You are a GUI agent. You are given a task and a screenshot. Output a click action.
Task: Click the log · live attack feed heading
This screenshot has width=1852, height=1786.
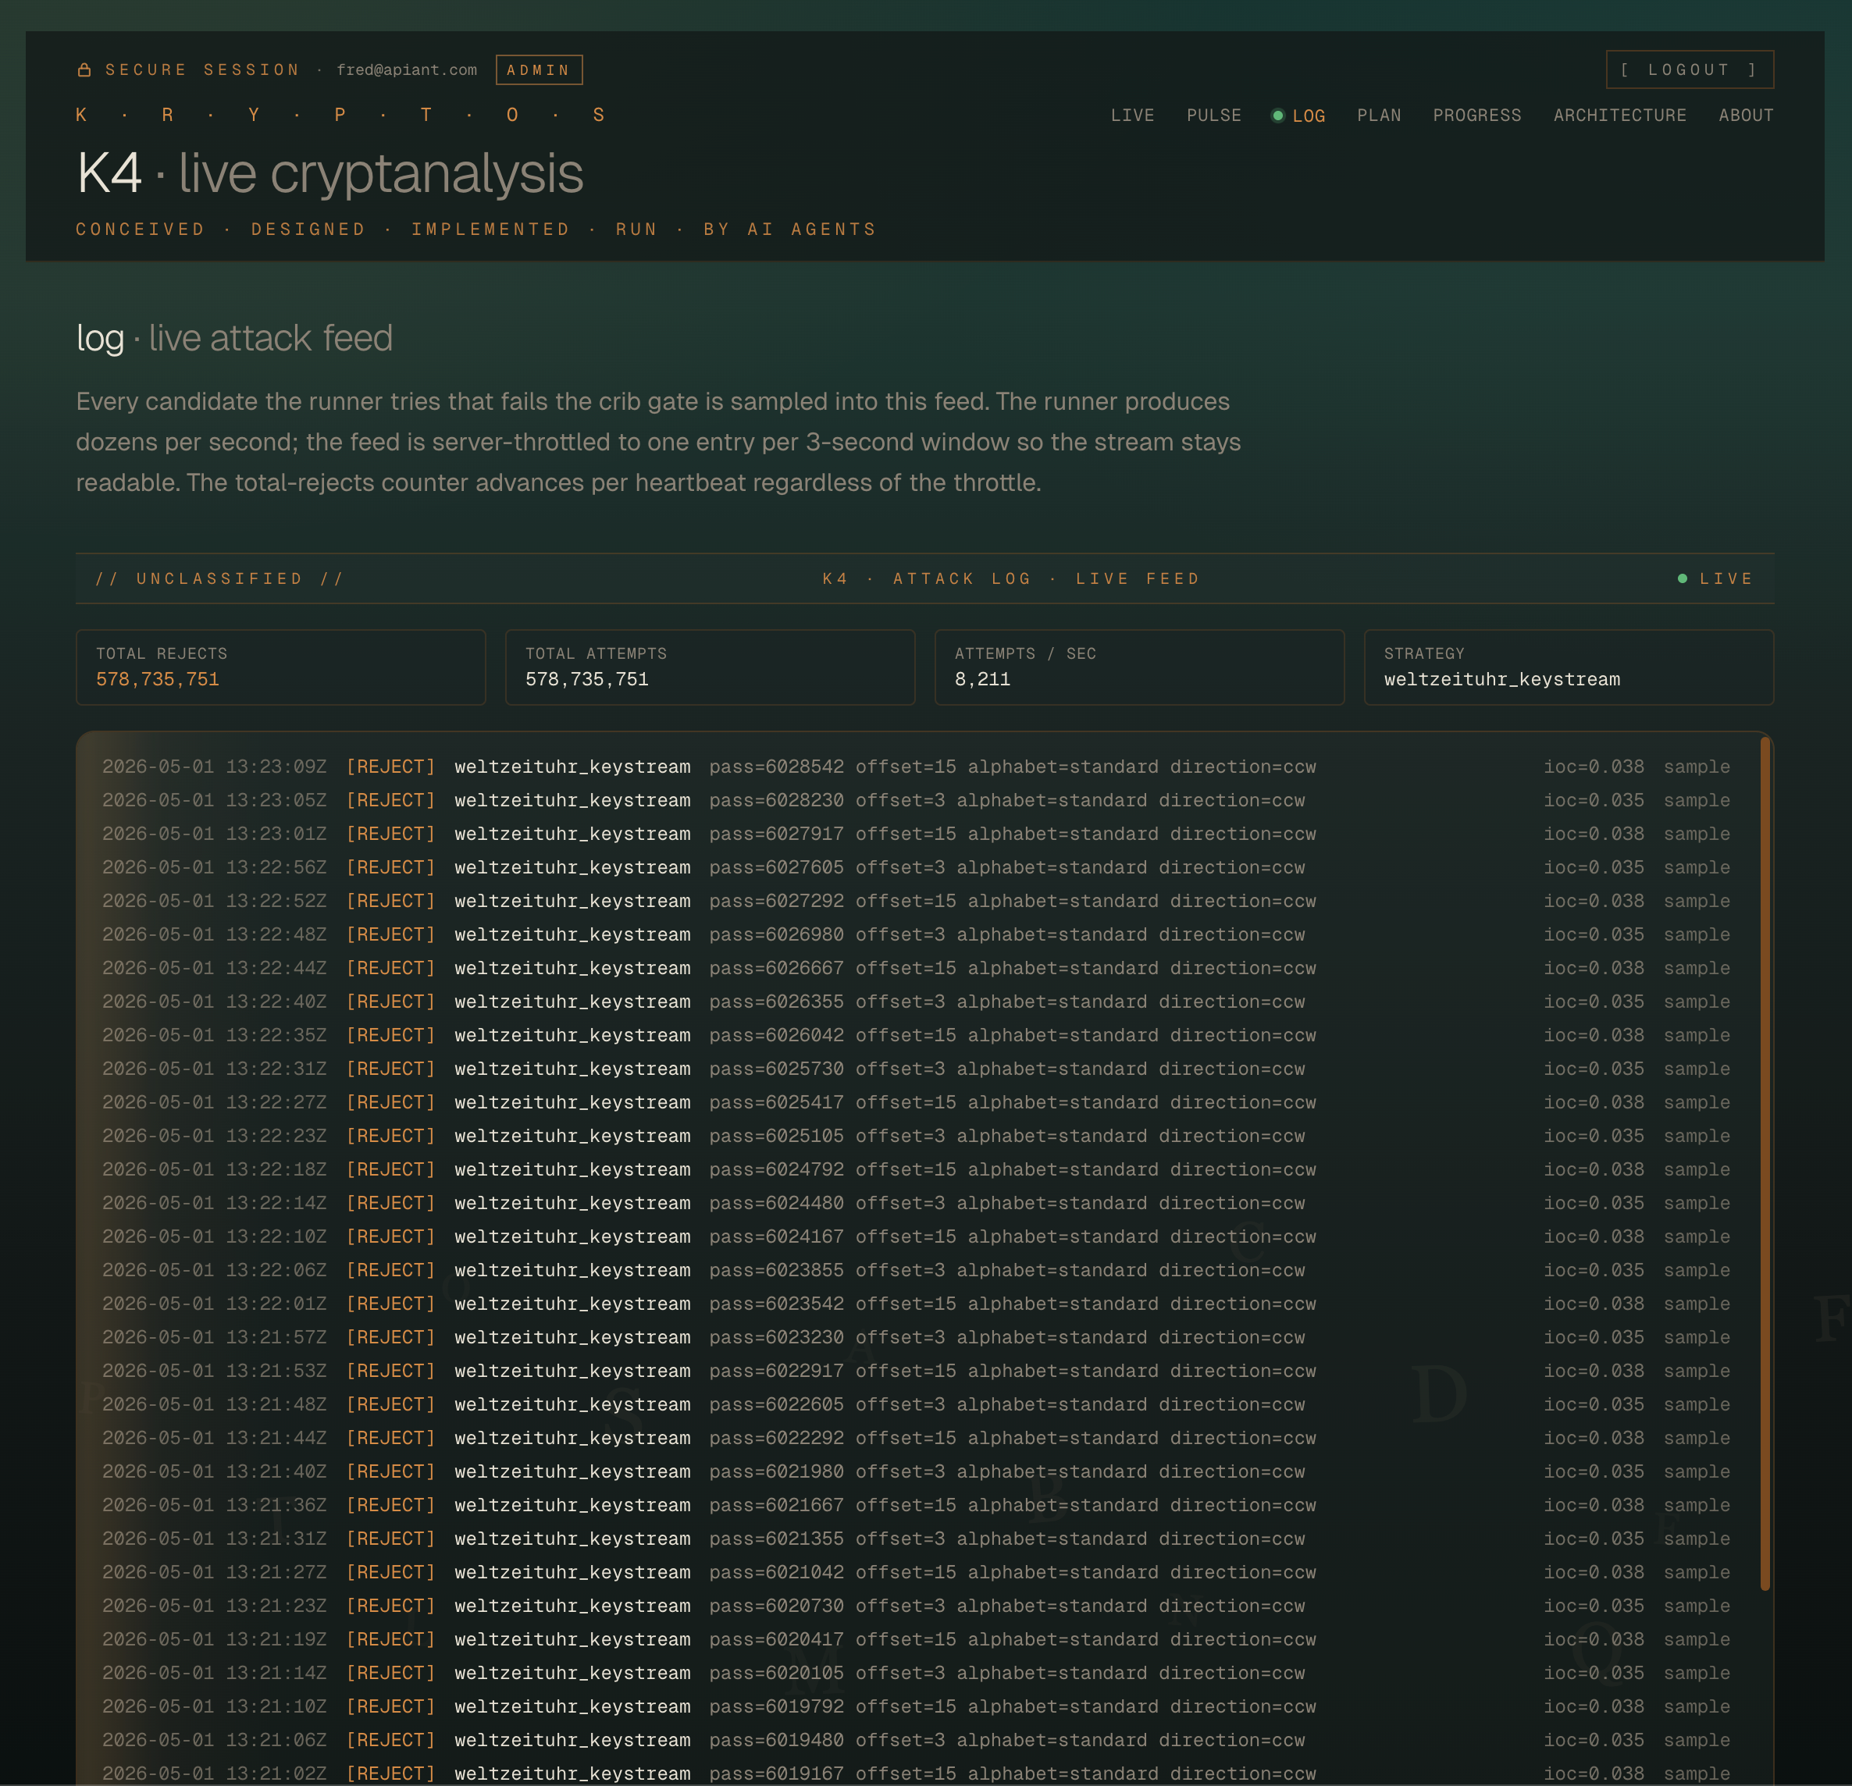[234, 338]
